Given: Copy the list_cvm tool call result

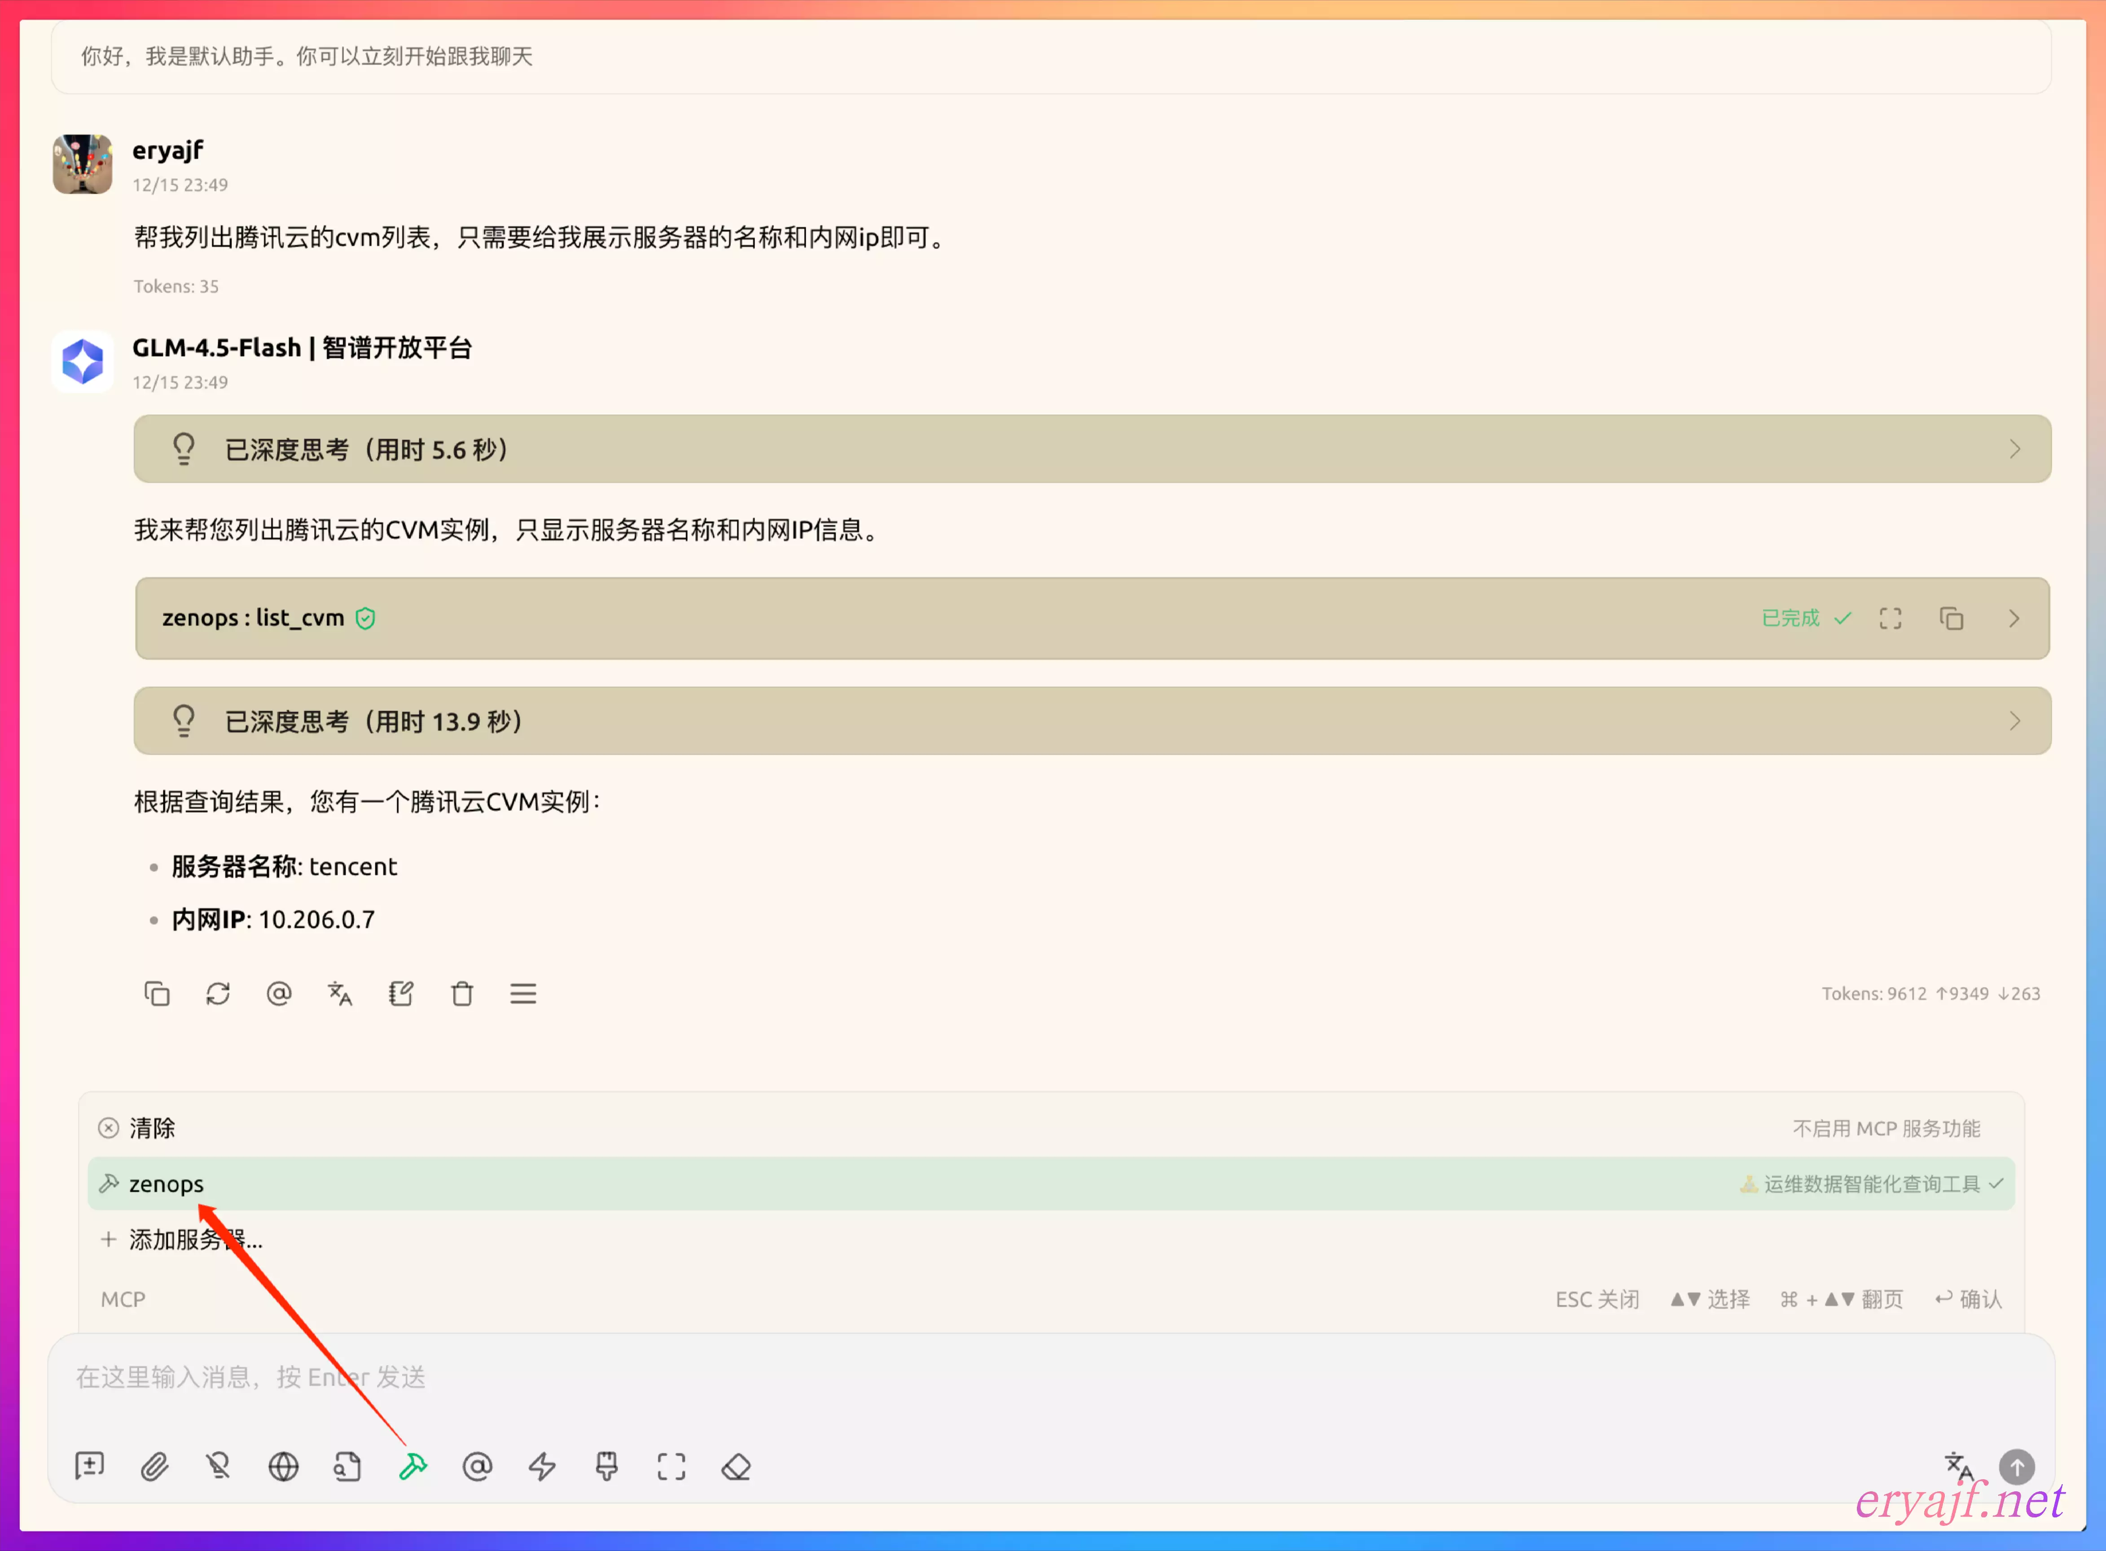Looking at the screenshot, I should coord(1951,619).
